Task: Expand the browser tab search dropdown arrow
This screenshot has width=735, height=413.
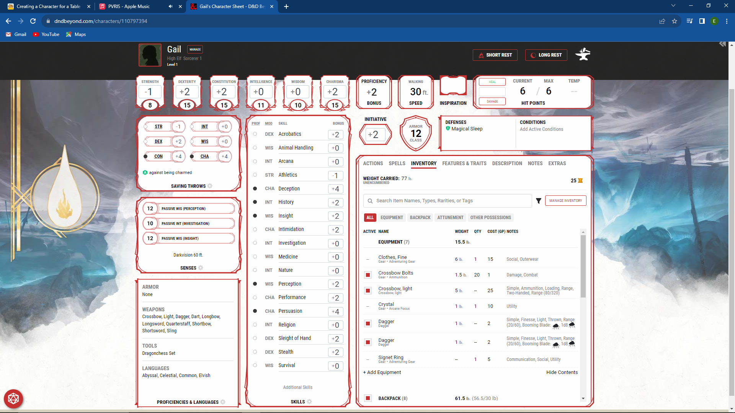Action: click(x=673, y=6)
